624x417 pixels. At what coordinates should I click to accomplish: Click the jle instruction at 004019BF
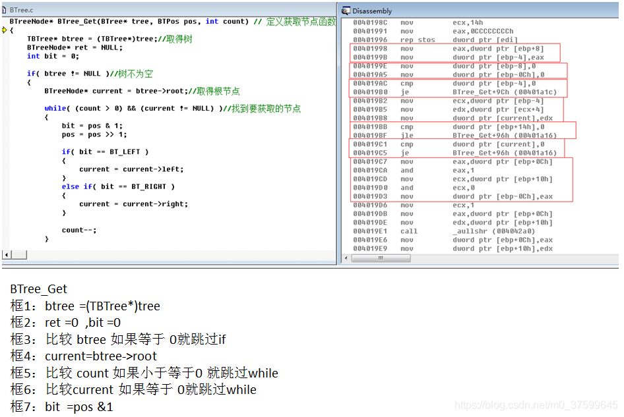pos(455,136)
